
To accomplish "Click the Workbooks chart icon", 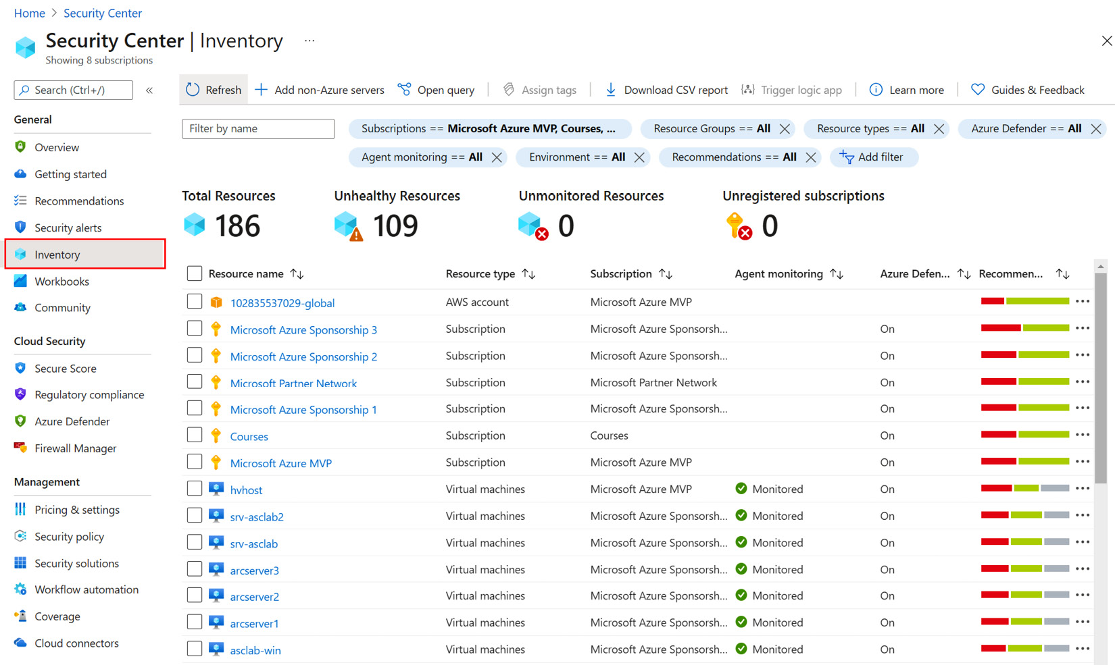I will point(20,281).
